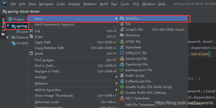Screen dimensions: 216x108
Task: Open the Edit menu
Action: pyautogui.click(x=22, y=4)
